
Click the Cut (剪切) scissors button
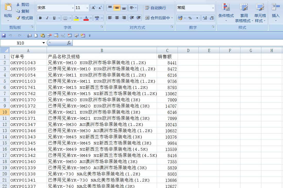[23, 5]
